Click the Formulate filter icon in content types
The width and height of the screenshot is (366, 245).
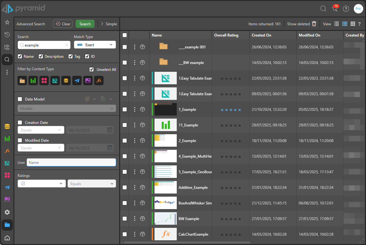[99, 81]
